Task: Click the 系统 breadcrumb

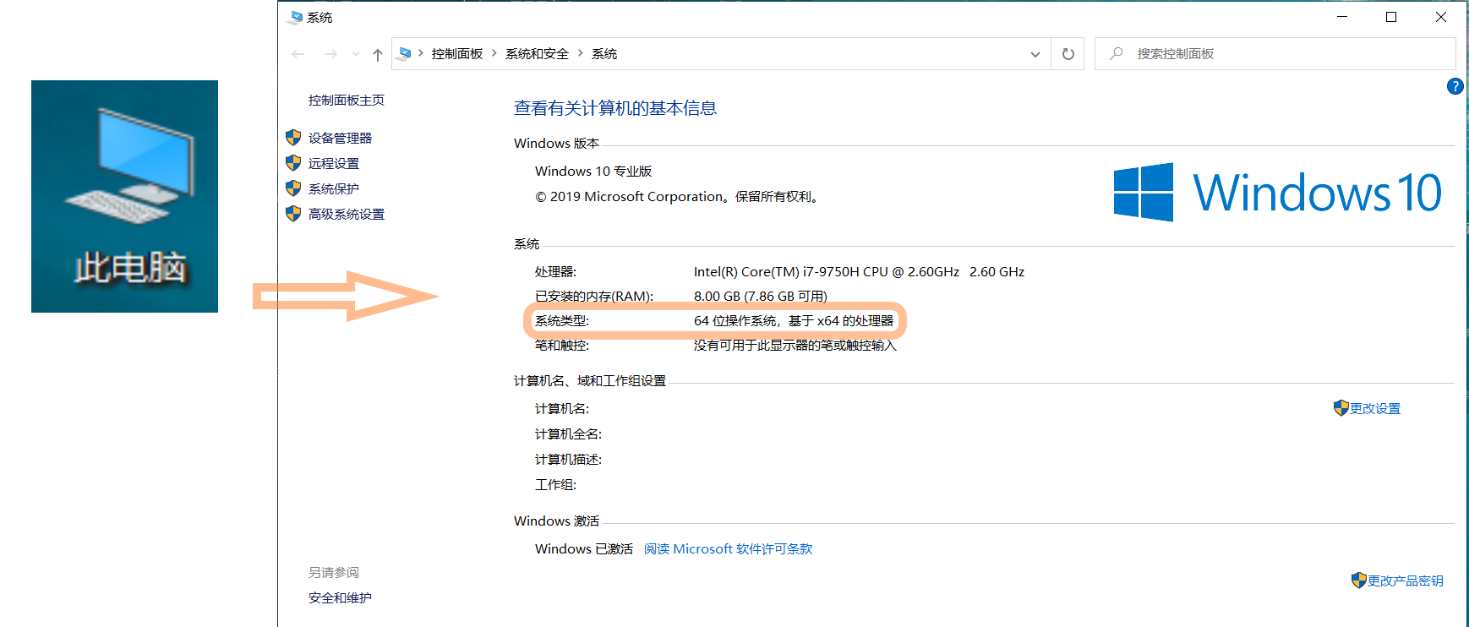Action: (x=604, y=54)
